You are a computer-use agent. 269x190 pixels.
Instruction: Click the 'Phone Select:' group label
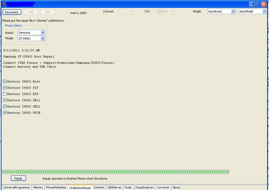14,25
